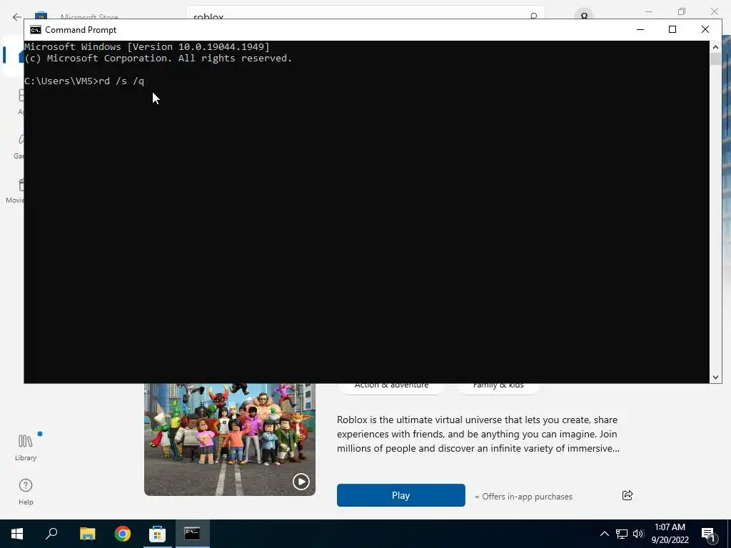731x548 pixels.
Task: Close the Command Prompt window
Action: [x=705, y=29]
